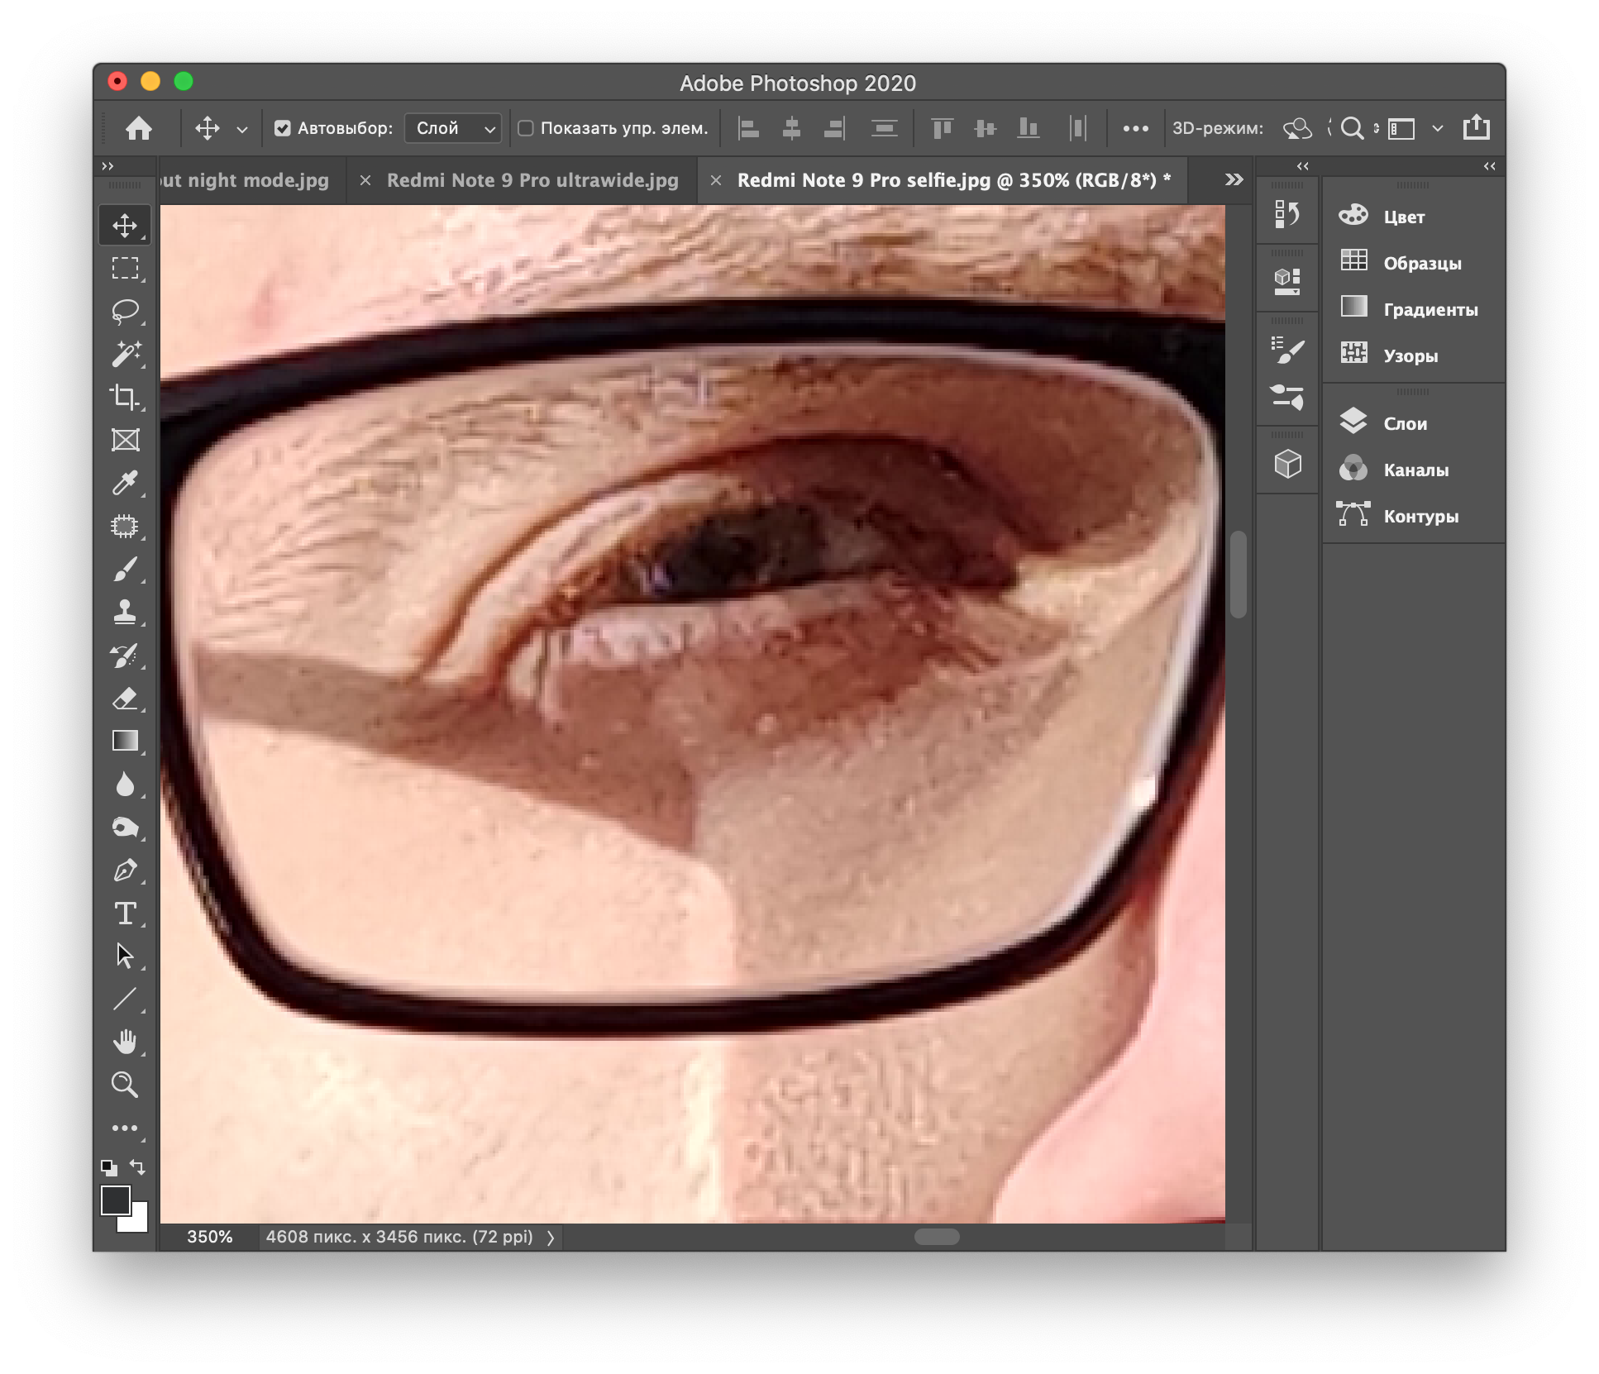
Task: Click the 350% zoom level field
Action: [x=210, y=1237]
